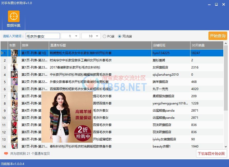This screenshot has height=167, width=229.
Task: Click the 数据采集 crosshair icon
Action: coord(14,16)
